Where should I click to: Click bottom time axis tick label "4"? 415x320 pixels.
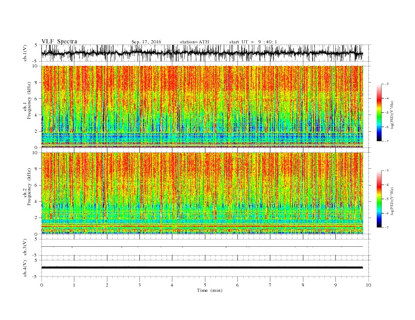click(x=172, y=285)
